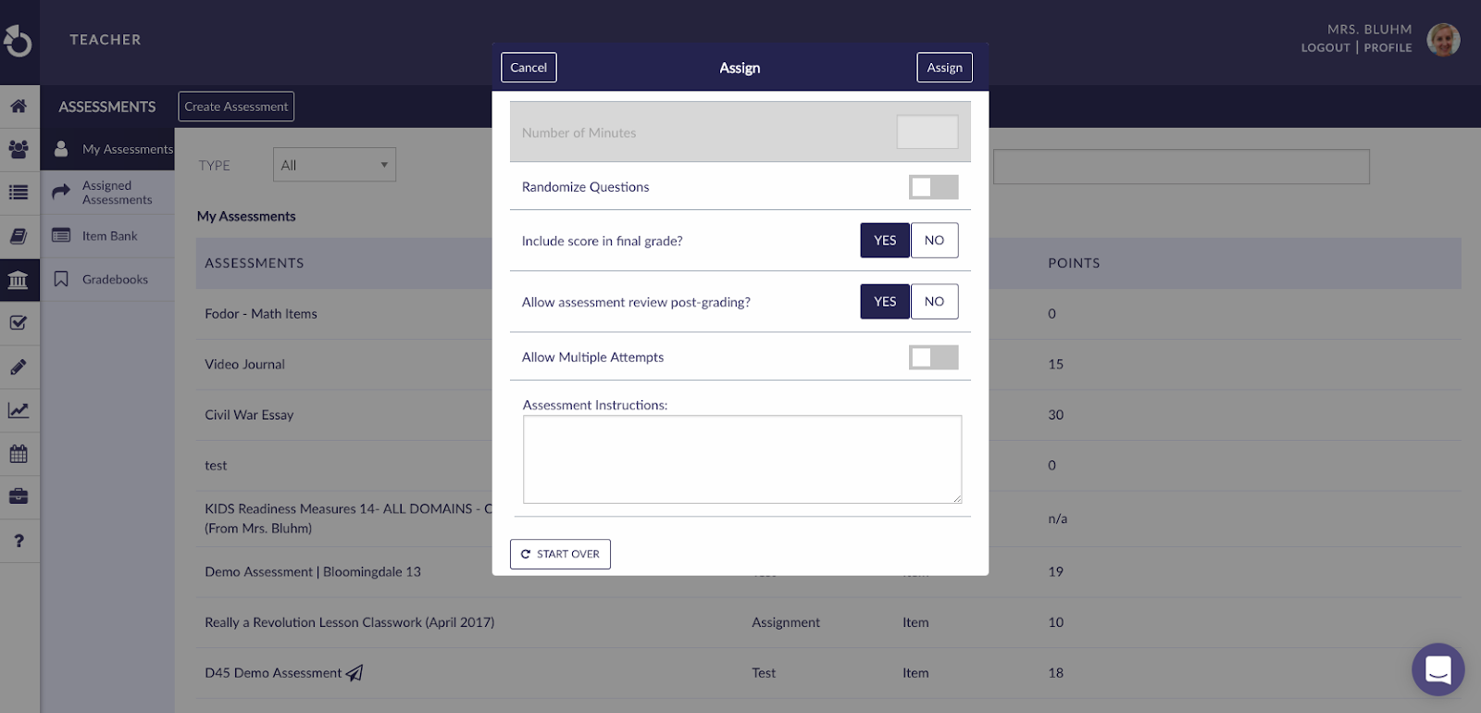Select the START OVER button
The width and height of the screenshot is (1481, 713).
pyautogui.click(x=560, y=554)
